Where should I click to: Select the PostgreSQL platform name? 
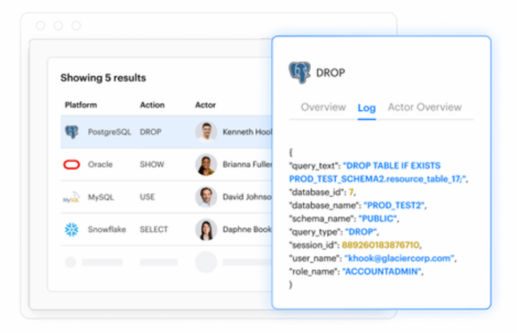(109, 132)
